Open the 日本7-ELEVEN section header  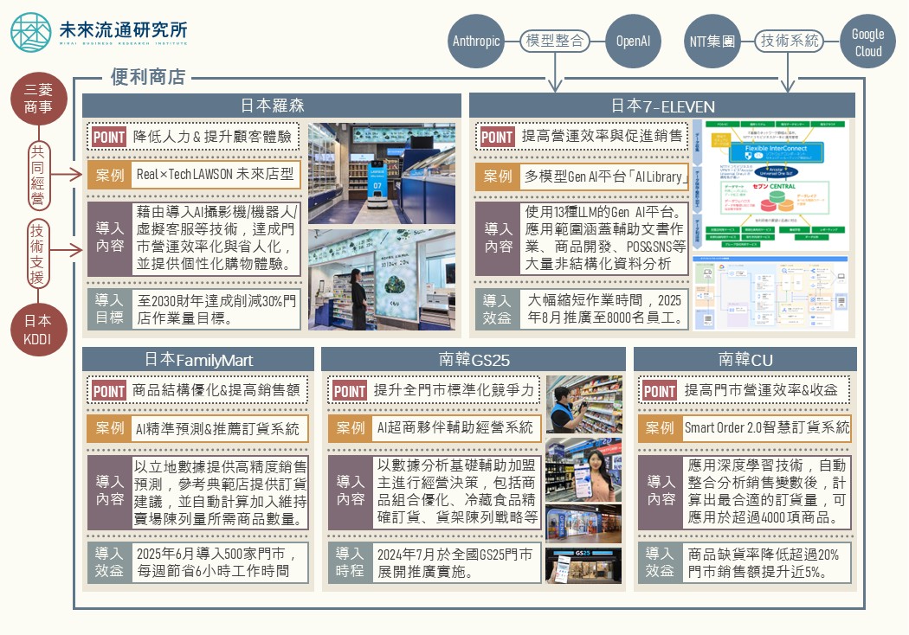(x=662, y=106)
